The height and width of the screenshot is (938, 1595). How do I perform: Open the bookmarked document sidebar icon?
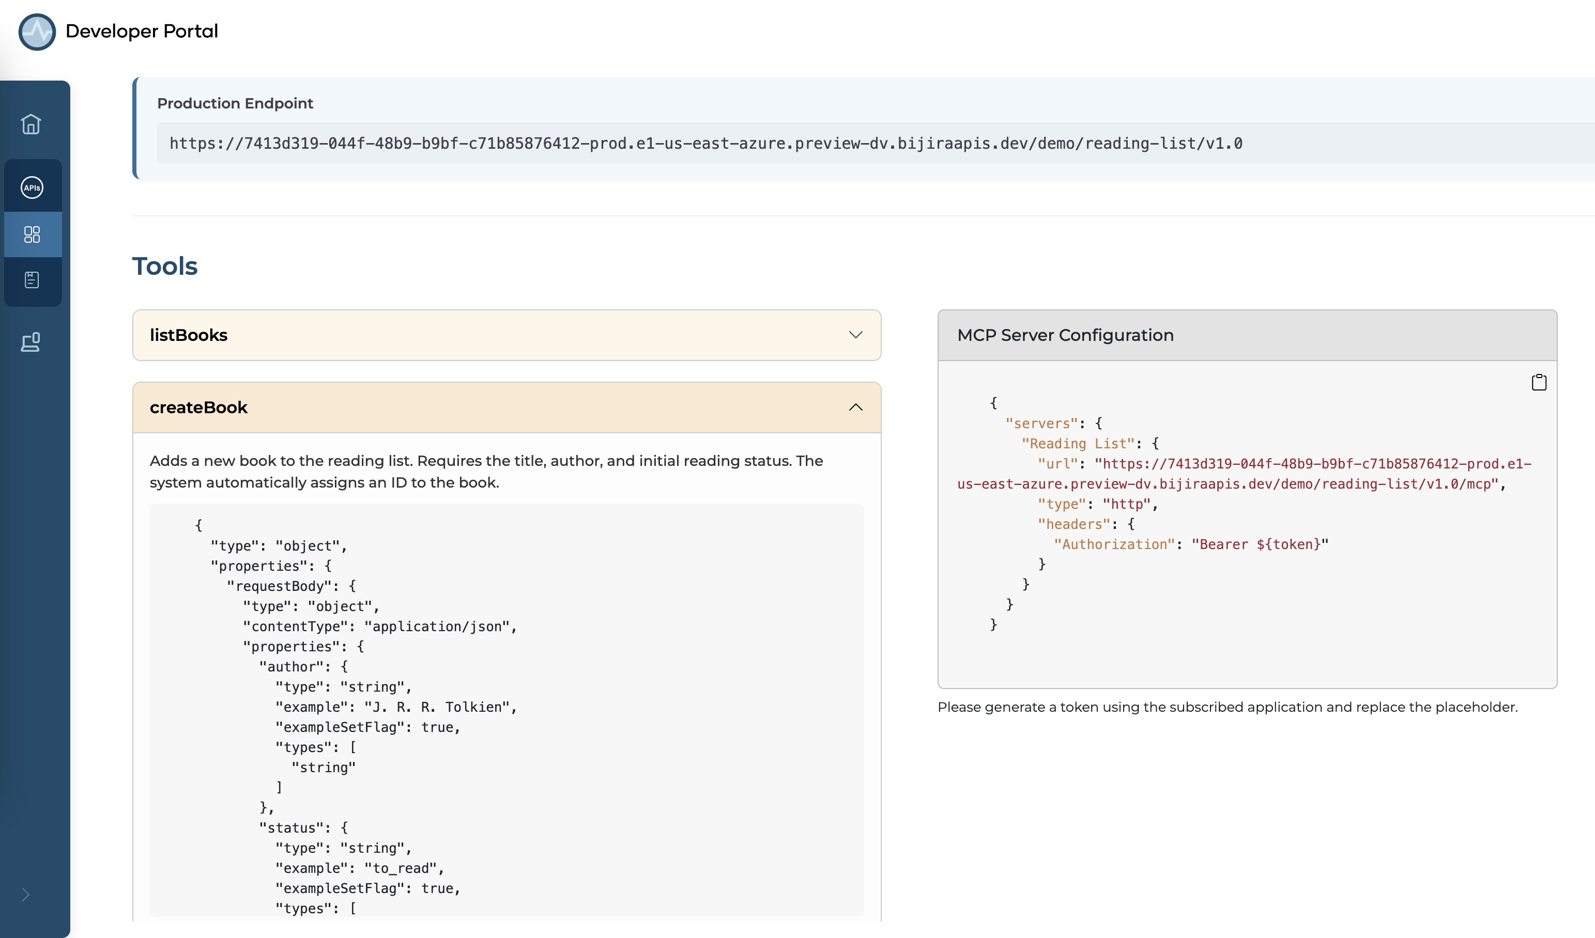32,280
